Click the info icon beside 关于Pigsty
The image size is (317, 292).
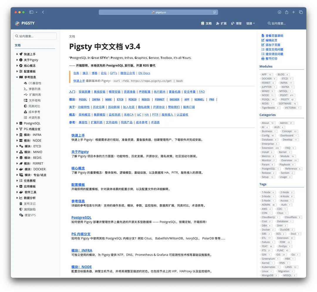point(21,60)
